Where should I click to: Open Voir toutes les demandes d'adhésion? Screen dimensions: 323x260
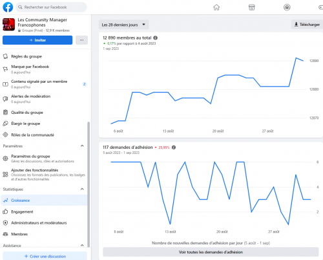(211, 252)
